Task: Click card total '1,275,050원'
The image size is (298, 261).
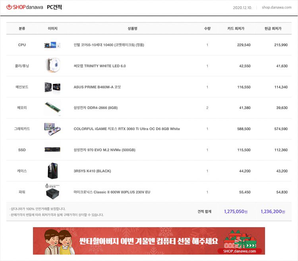Action: (236, 212)
